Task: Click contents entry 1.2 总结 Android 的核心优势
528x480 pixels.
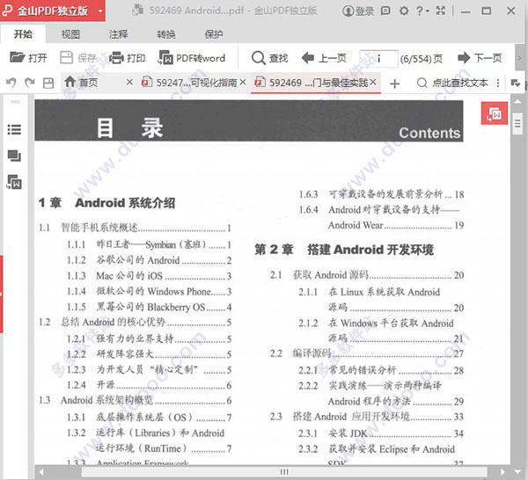Action: coord(135,323)
